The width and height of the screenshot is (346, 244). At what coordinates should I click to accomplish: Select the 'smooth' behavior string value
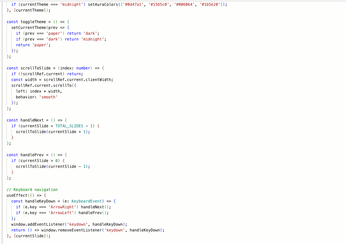click(x=48, y=97)
